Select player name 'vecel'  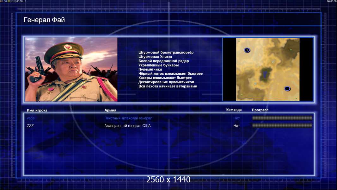point(31,118)
